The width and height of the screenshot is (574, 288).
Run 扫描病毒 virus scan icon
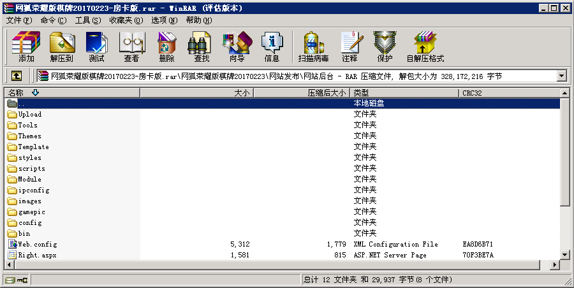313,47
